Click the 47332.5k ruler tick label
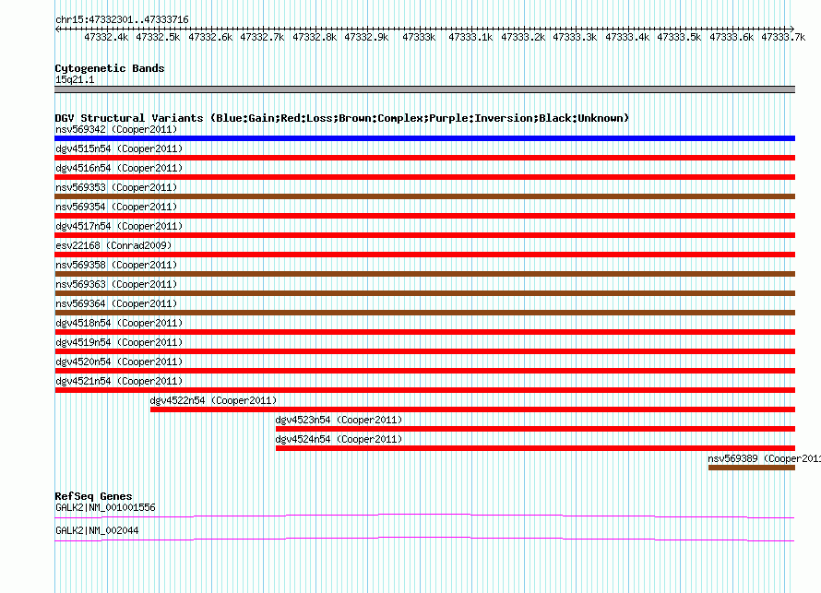This screenshot has height=593, width=821. (x=158, y=37)
